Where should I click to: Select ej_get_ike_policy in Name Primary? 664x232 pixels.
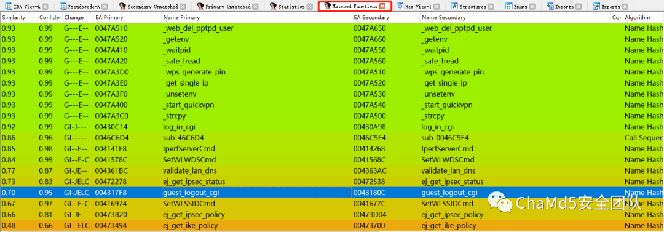click(x=191, y=226)
